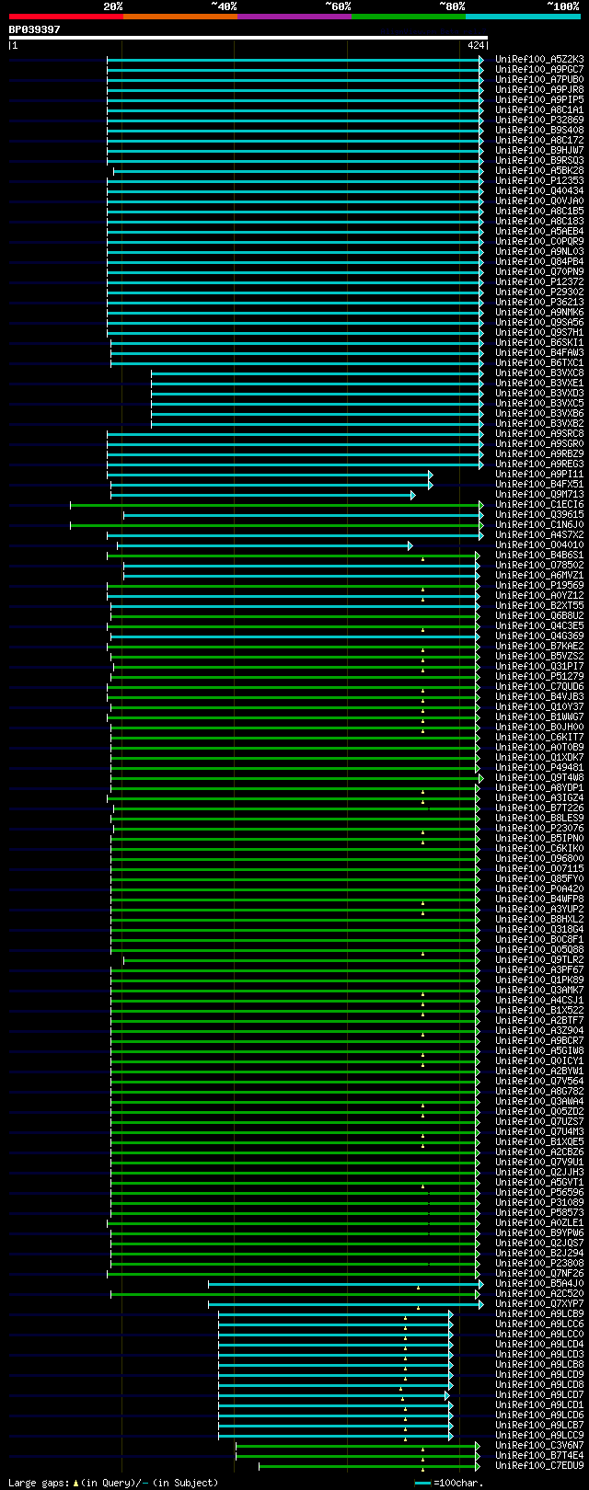Open hit UniRef100_A9PGC7
This screenshot has height=1490, width=589.
pos(539,70)
